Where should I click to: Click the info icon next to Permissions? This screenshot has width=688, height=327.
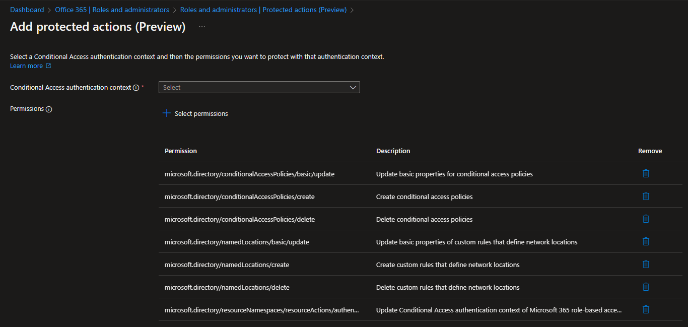click(49, 109)
